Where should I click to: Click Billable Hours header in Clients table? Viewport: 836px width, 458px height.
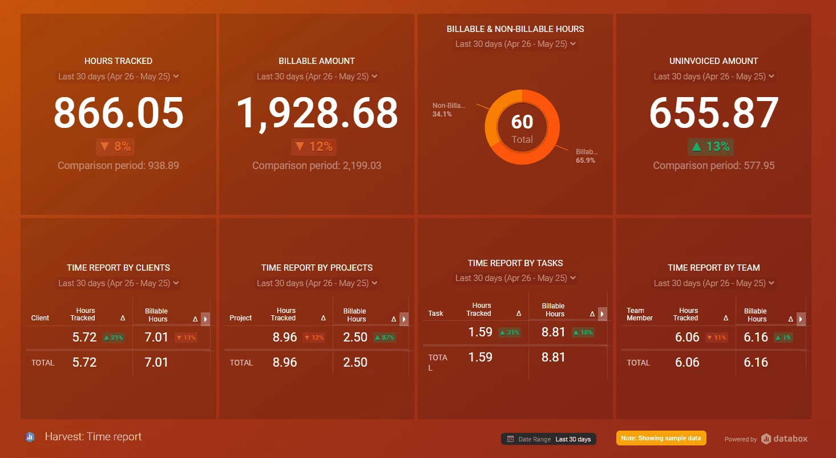[156, 315]
